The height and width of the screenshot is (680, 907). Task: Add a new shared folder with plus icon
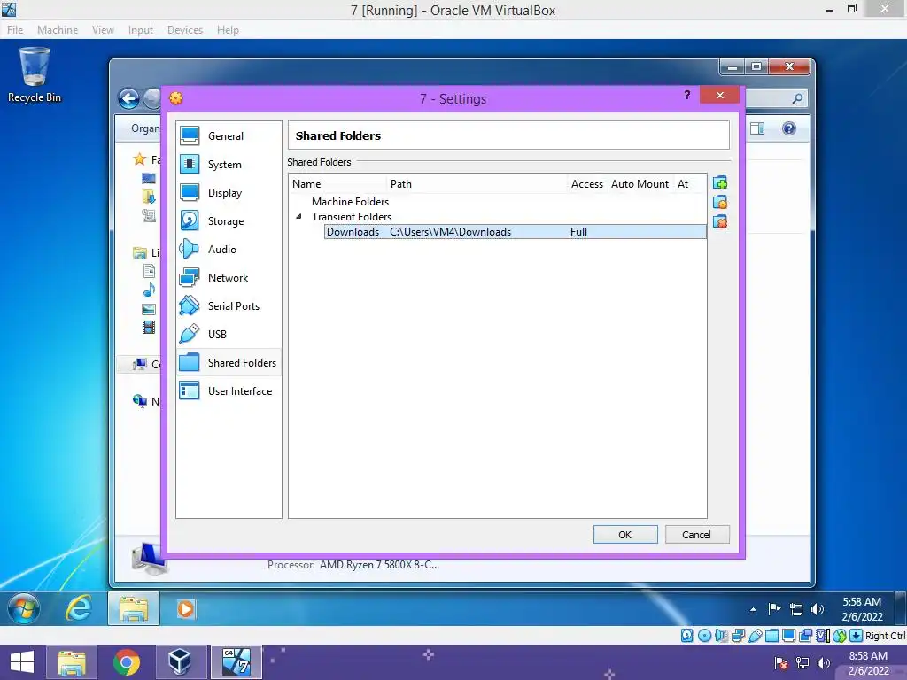pos(720,183)
